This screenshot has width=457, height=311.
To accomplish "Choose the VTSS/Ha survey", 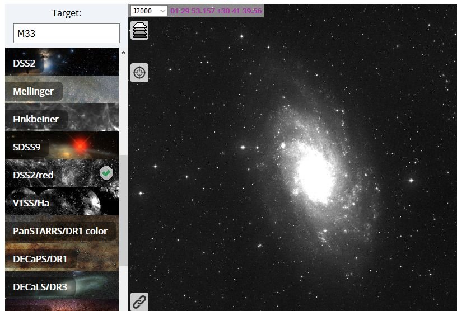I will point(62,201).
